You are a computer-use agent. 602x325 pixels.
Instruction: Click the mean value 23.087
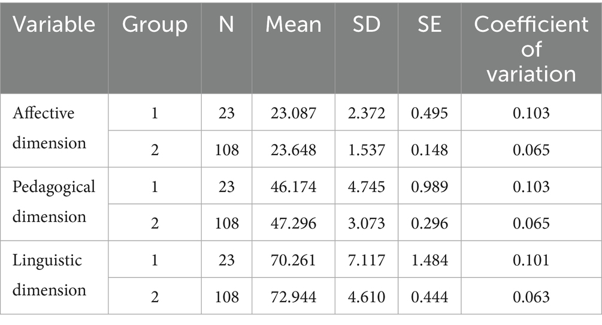[294, 113]
